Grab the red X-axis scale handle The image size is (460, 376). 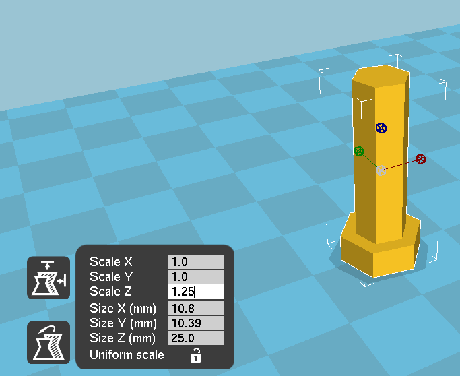click(x=421, y=159)
